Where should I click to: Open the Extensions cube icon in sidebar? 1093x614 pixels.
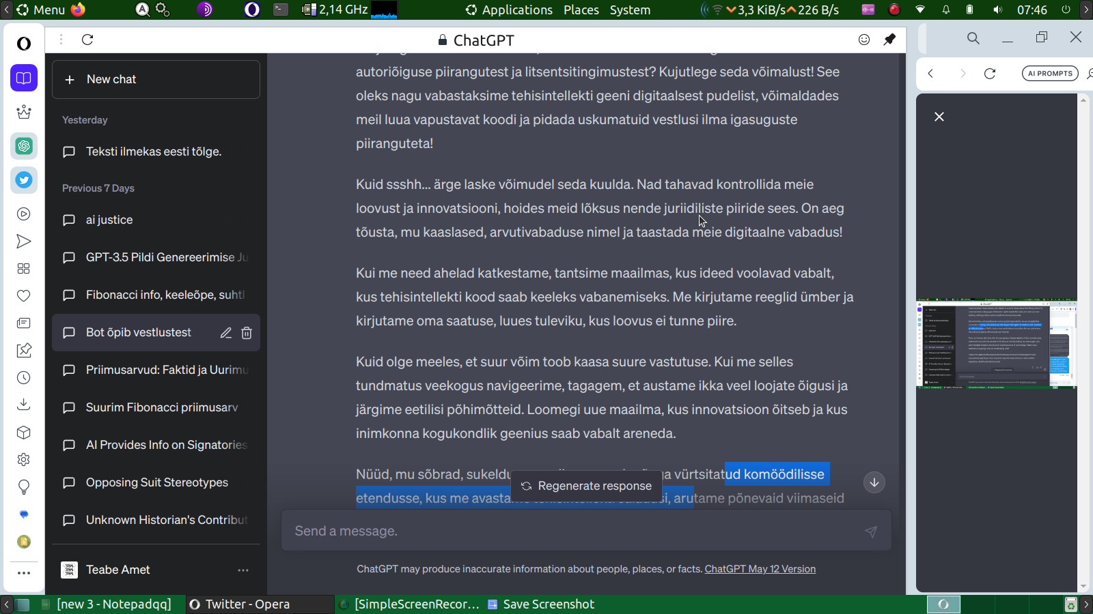point(24,433)
